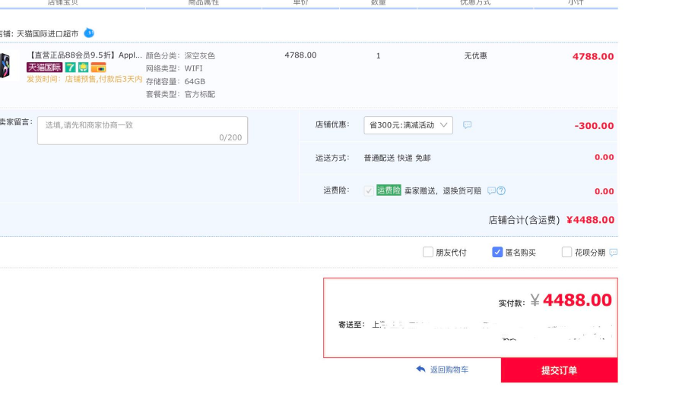Click the comment icon beside store discount dropdown
The width and height of the screenshot is (698, 415).
(x=467, y=125)
